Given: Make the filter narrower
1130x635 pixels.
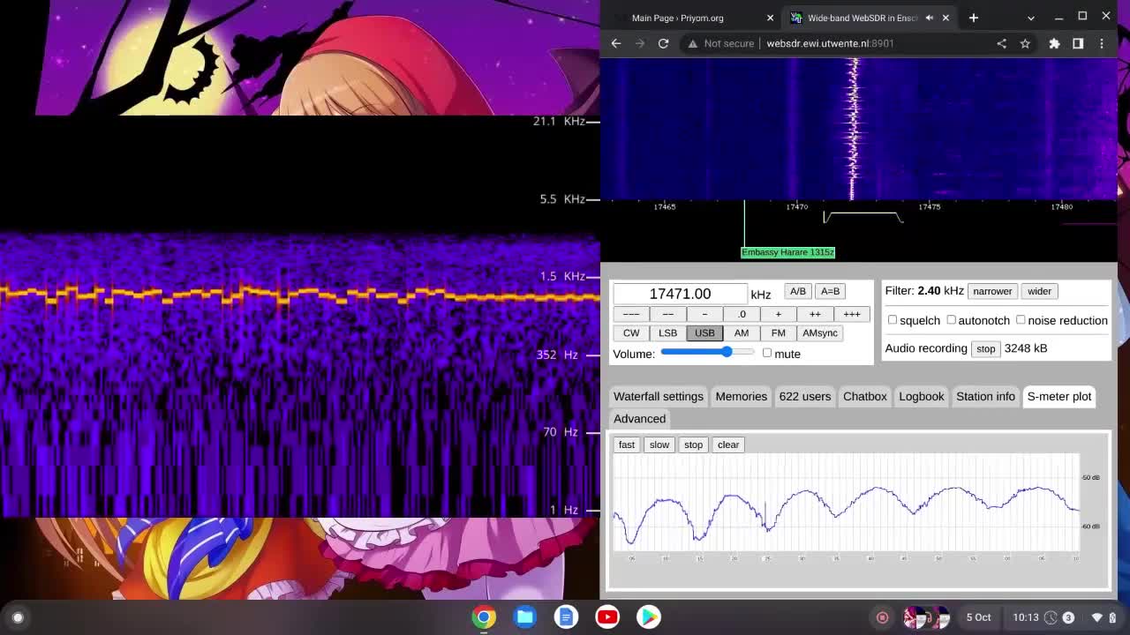Looking at the screenshot, I should point(992,291).
